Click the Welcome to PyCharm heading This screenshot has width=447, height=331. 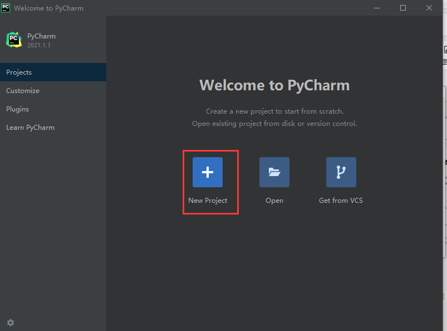click(274, 85)
